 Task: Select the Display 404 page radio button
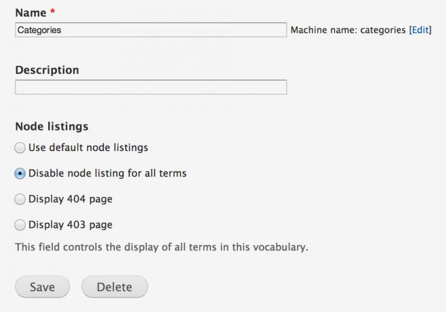[x=20, y=199]
